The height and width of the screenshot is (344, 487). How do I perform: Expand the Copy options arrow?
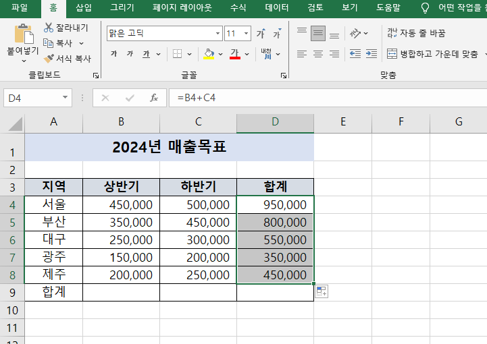tap(81, 43)
